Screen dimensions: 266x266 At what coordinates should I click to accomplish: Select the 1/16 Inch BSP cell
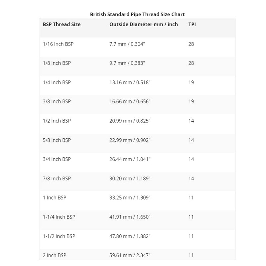pos(58,44)
